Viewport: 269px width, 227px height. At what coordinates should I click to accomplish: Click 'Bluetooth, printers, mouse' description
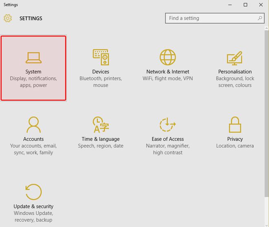click(101, 82)
